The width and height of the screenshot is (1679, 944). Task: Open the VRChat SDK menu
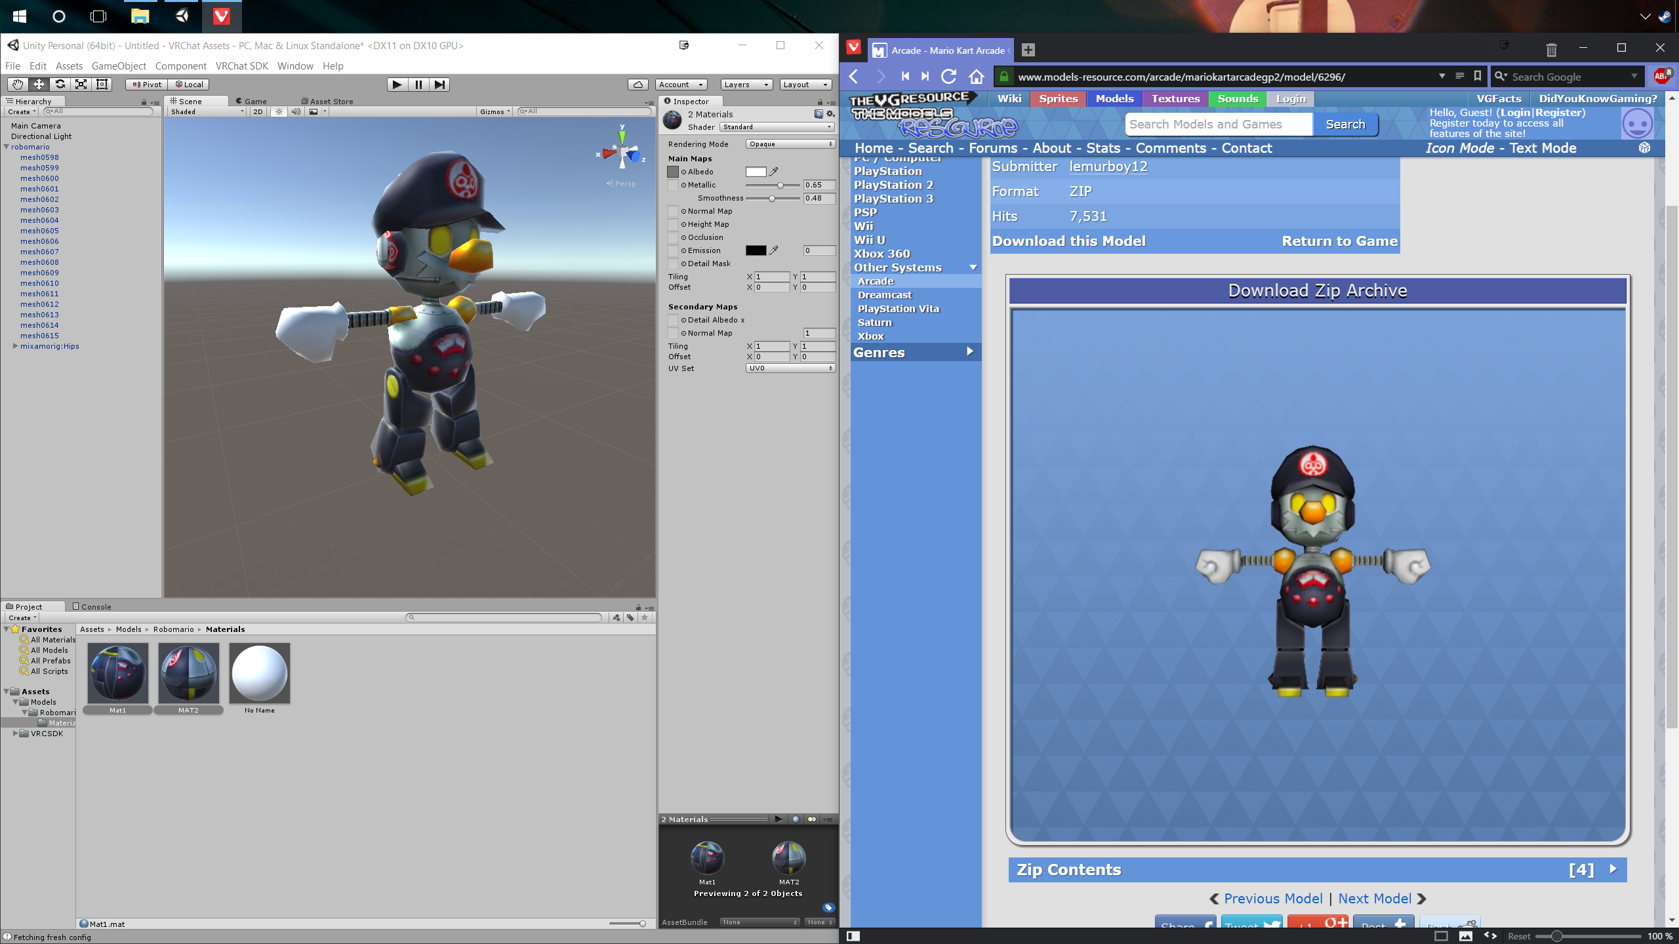click(241, 66)
